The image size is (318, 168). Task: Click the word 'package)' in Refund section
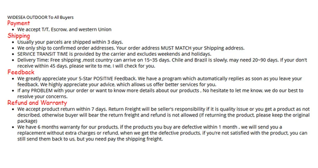pos(27,121)
